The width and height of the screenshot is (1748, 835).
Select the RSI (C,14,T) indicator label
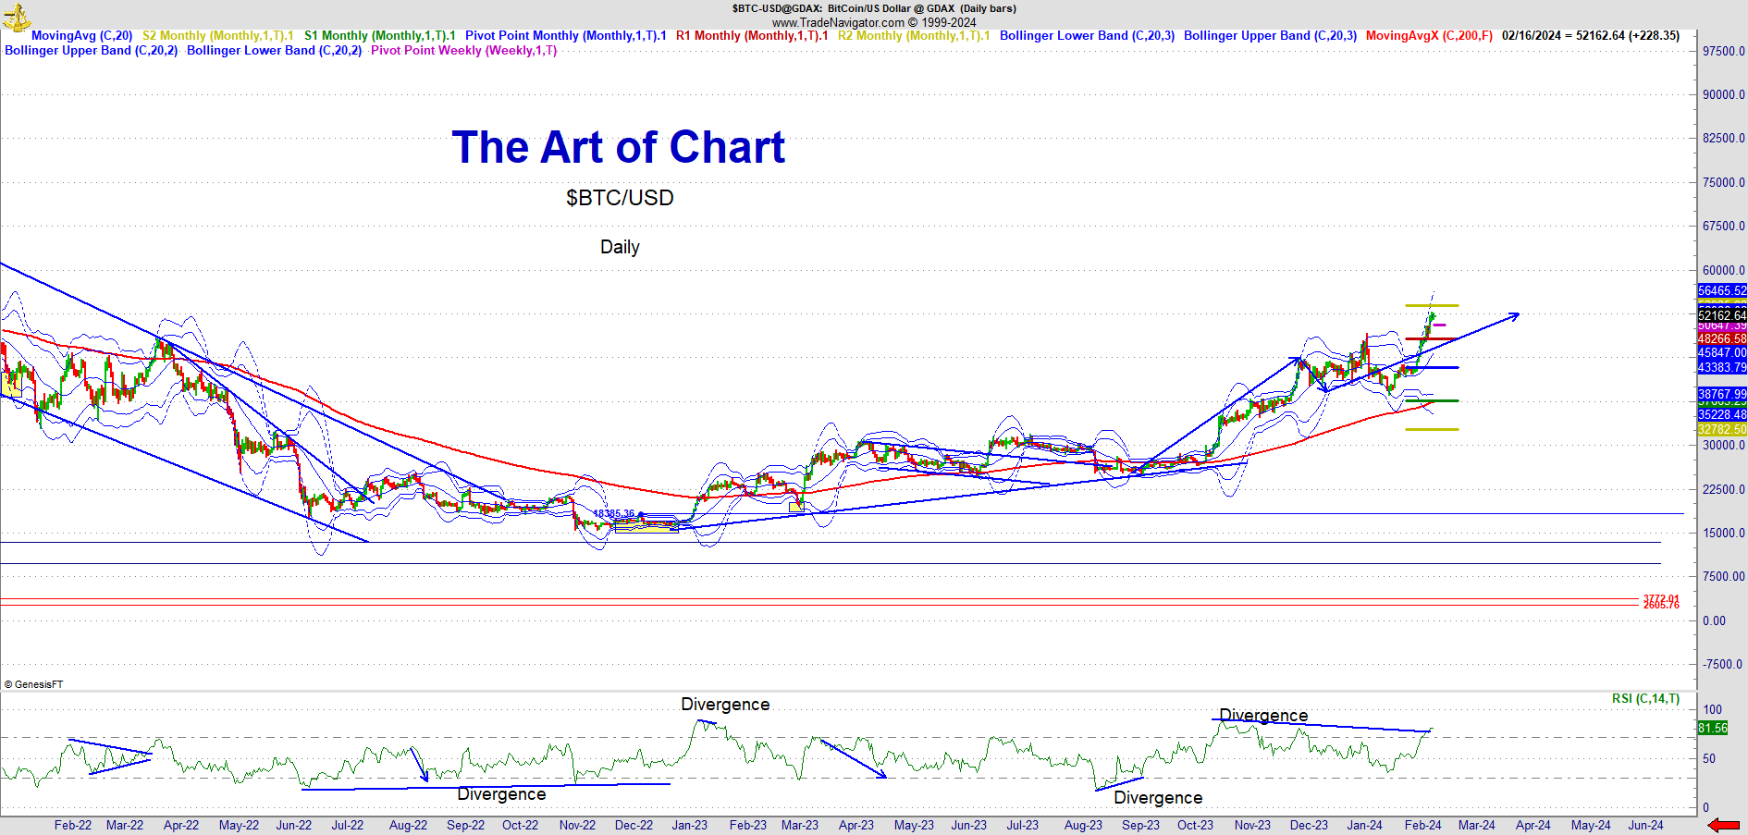pyautogui.click(x=1645, y=698)
